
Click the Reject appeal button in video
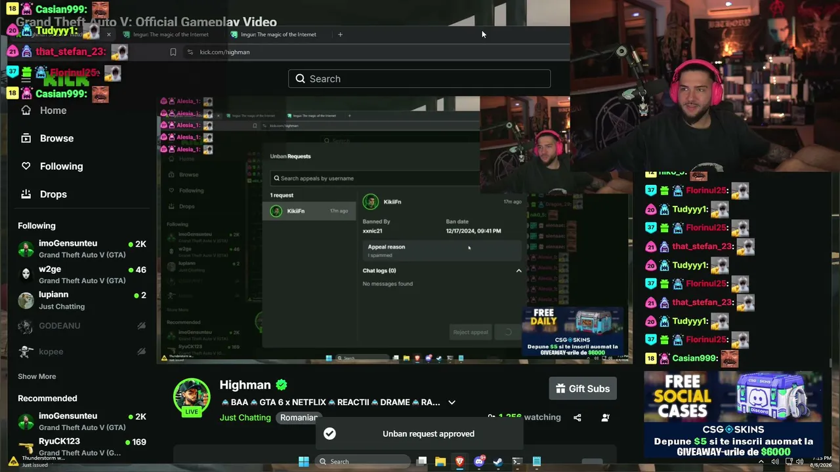coord(471,332)
